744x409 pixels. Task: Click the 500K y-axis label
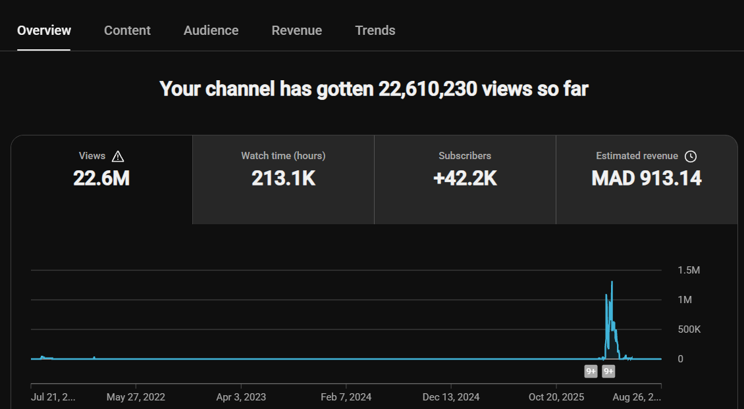point(689,329)
